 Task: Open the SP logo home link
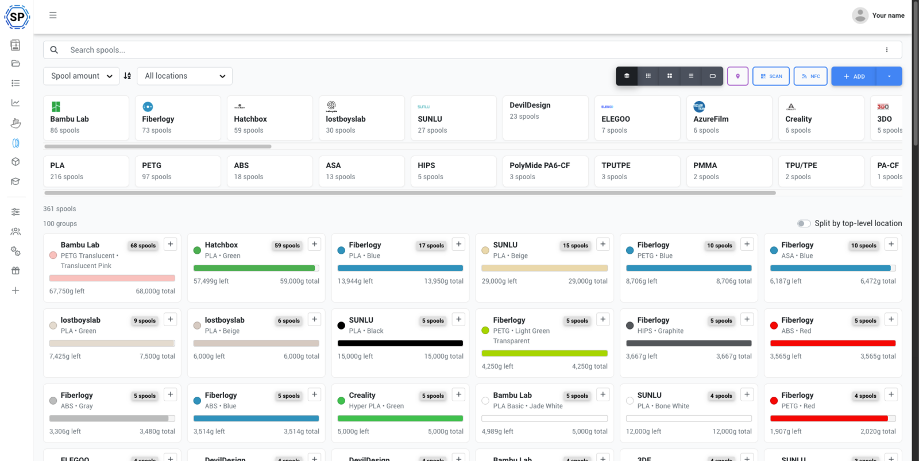(17, 17)
